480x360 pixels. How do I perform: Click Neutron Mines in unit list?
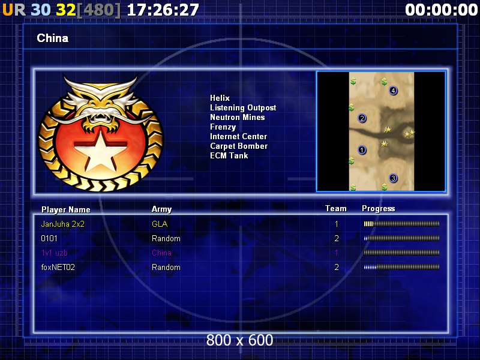(237, 117)
